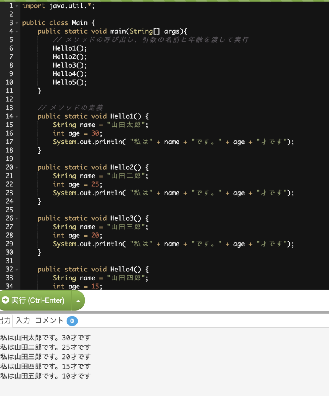Click output line 私は山田五郎です。10才です
This screenshot has height=396, width=329.
click(45, 376)
